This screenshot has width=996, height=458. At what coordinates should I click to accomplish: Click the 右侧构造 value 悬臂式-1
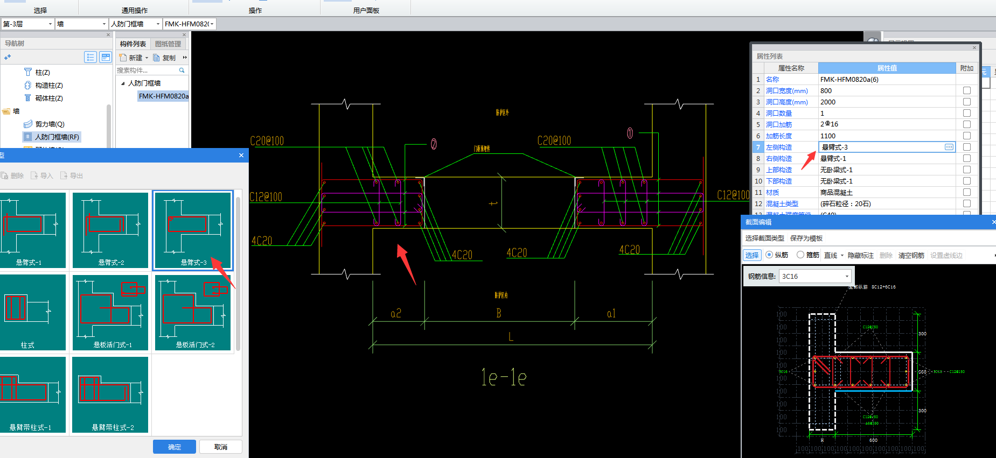(x=833, y=158)
